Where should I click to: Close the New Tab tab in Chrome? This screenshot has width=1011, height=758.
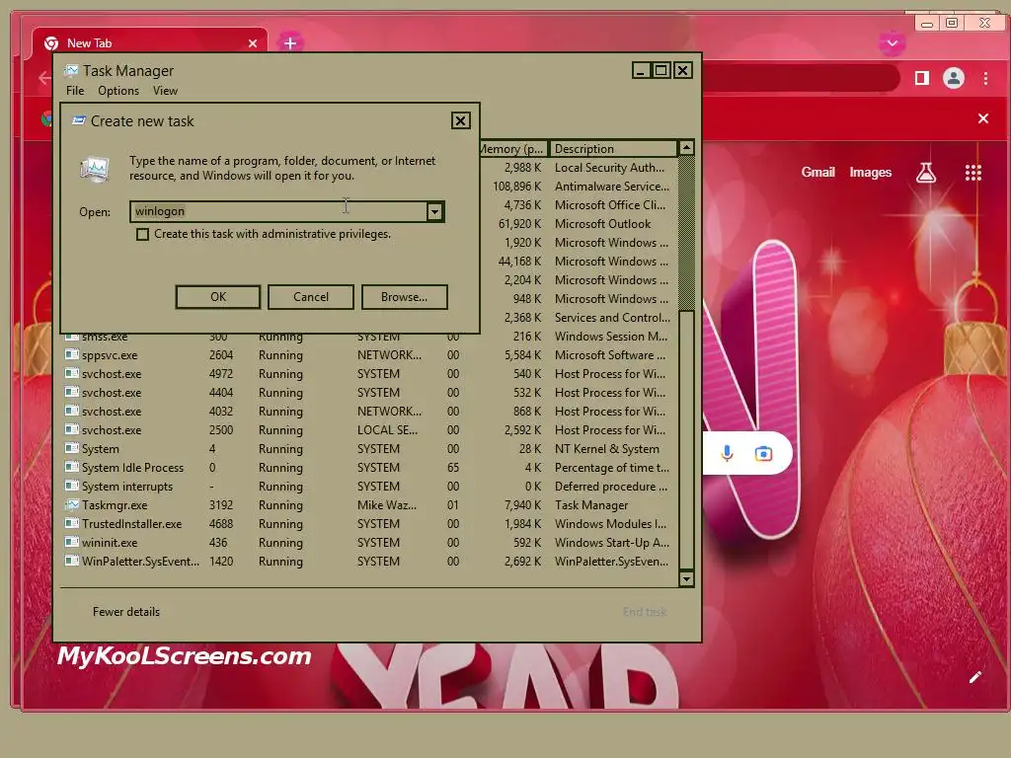click(x=253, y=43)
